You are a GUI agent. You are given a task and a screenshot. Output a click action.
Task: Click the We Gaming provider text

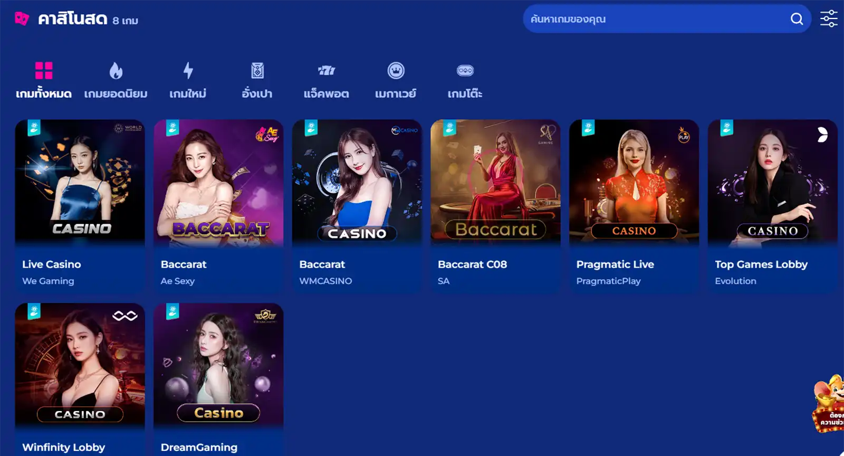(48, 281)
